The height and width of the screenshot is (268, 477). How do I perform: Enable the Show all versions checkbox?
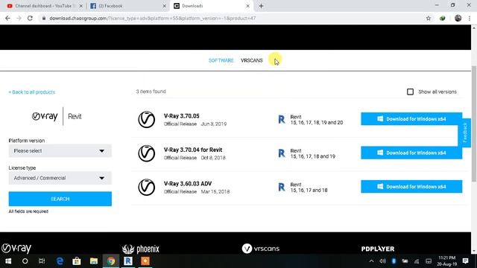click(x=410, y=92)
